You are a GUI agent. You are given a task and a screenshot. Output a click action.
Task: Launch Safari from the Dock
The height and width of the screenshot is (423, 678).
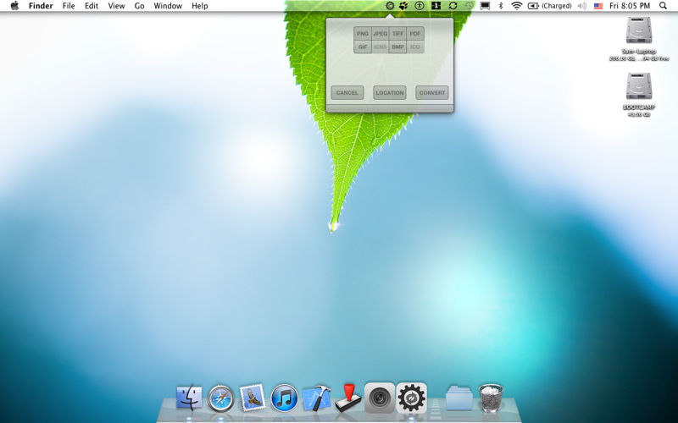pyautogui.click(x=220, y=397)
